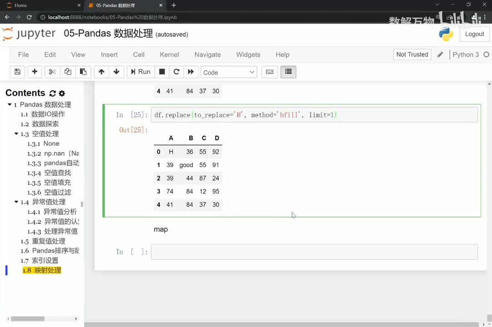Go to section 1.7 索引设置

pyautogui.click(x=40, y=261)
